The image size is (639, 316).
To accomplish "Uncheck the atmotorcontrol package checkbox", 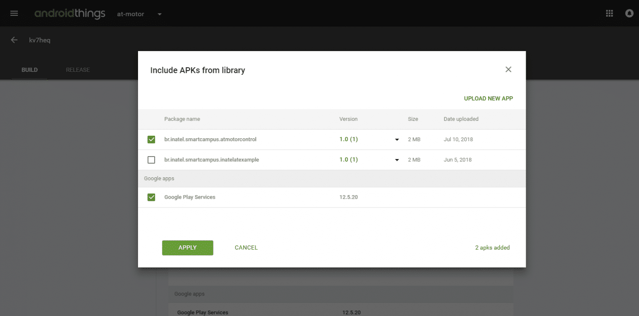I will (x=151, y=139).
